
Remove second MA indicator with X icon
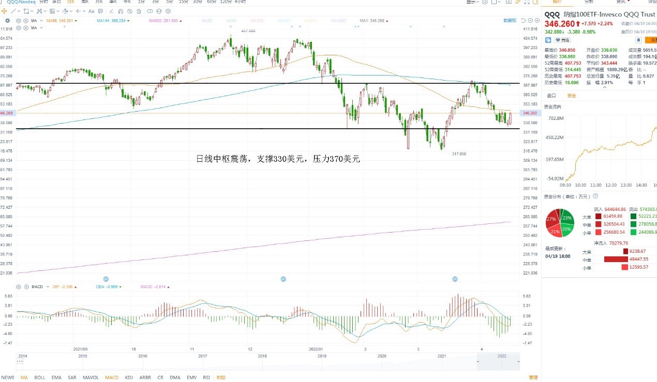click(26, 27)
